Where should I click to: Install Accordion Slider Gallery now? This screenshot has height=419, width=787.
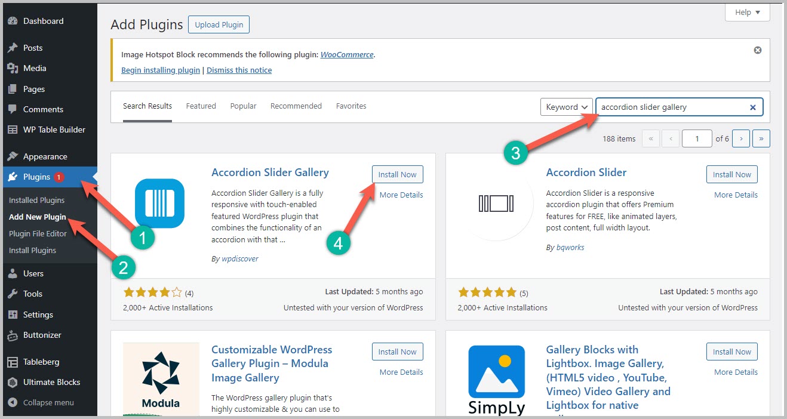(398, 174)
